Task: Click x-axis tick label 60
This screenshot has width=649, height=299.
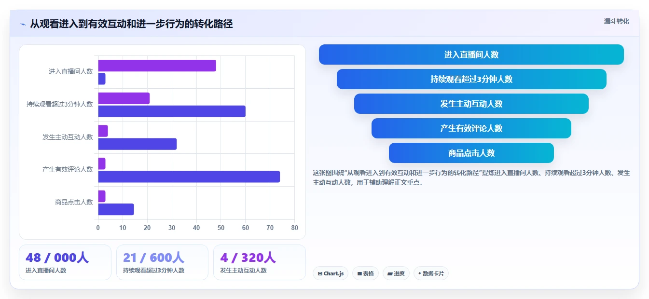Action: (246, 228)
